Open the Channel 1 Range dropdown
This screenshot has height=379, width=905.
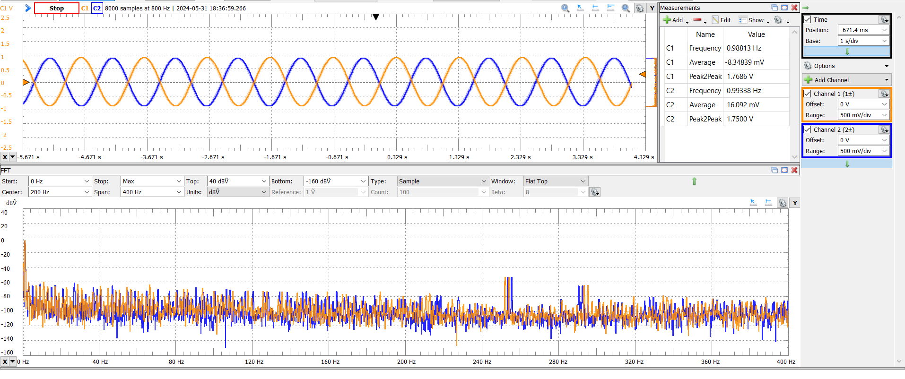(863, 115)
